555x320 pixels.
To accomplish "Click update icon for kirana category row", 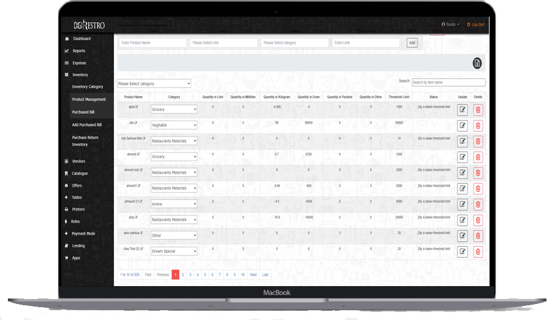I will pyautogui.click(x=462, y=204).
